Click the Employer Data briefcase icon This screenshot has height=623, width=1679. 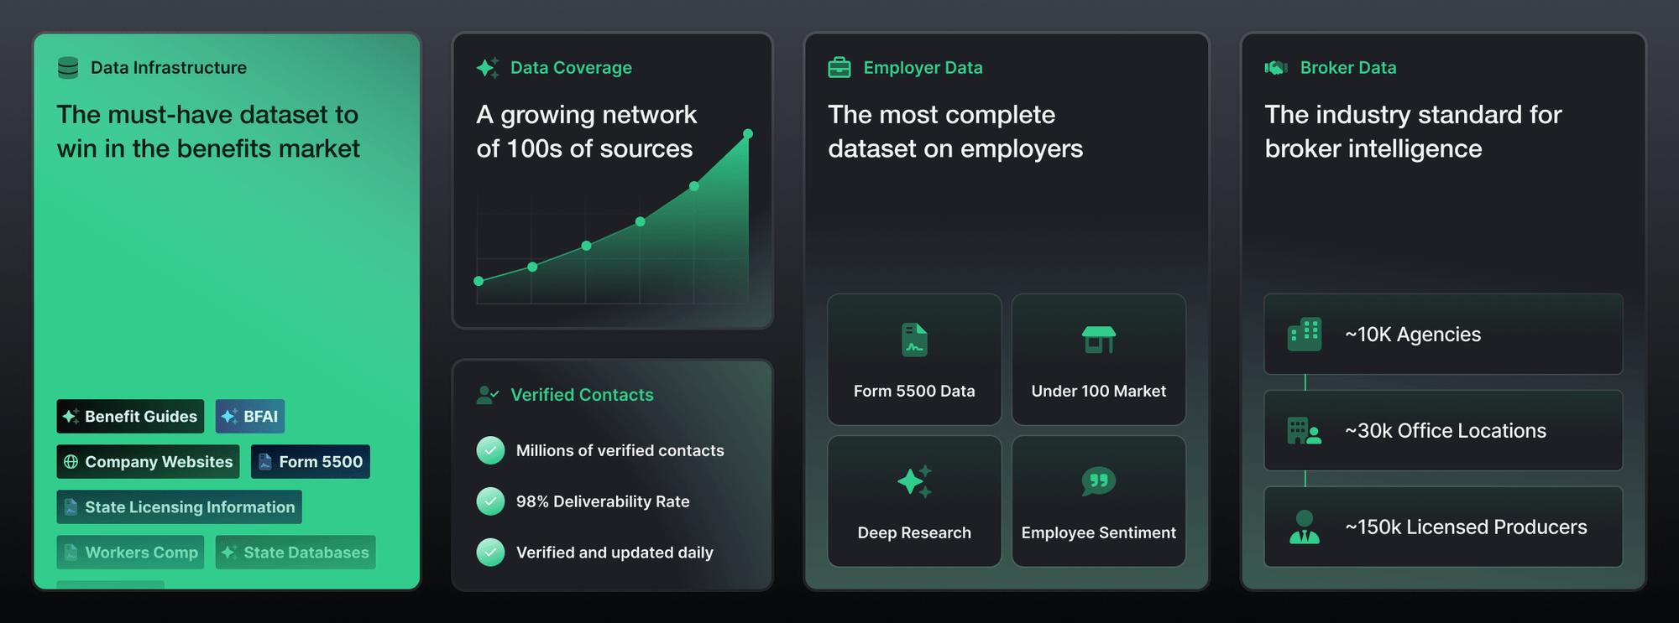click(839, 68)
